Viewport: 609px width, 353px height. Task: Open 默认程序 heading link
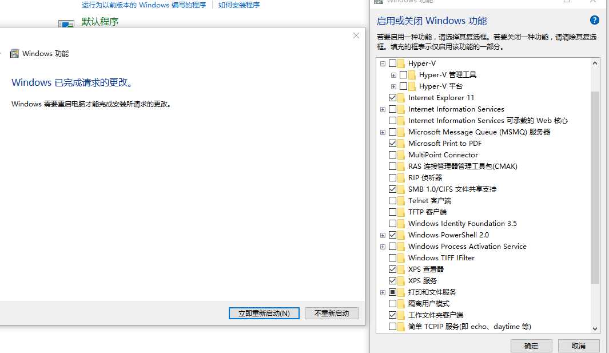point(100,21)
